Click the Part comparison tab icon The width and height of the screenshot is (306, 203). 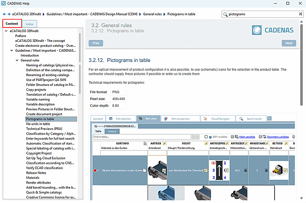[x=166, y=119]
